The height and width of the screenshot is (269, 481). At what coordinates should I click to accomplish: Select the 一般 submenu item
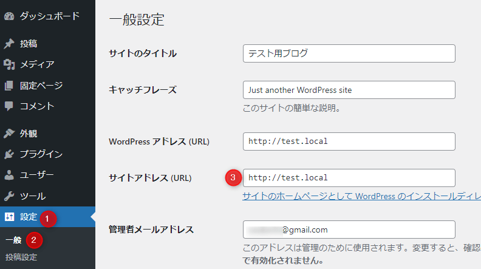tap(13, 240)
